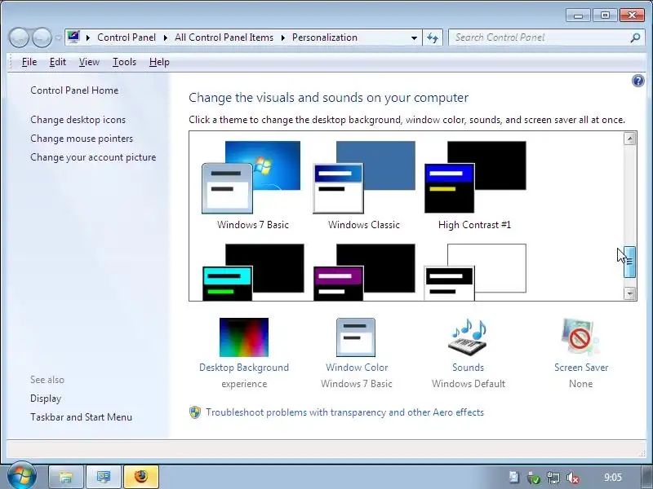Click the network tray icon
Viewport: 653px width, 489px height.
click(553, 478)
